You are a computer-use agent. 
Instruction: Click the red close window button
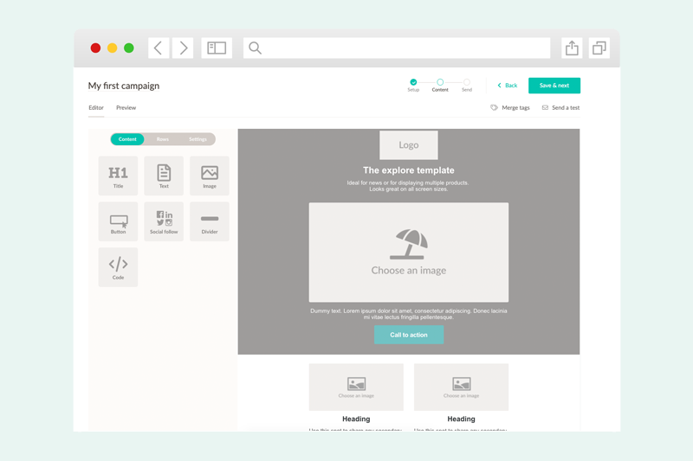[x=95, y=48]
